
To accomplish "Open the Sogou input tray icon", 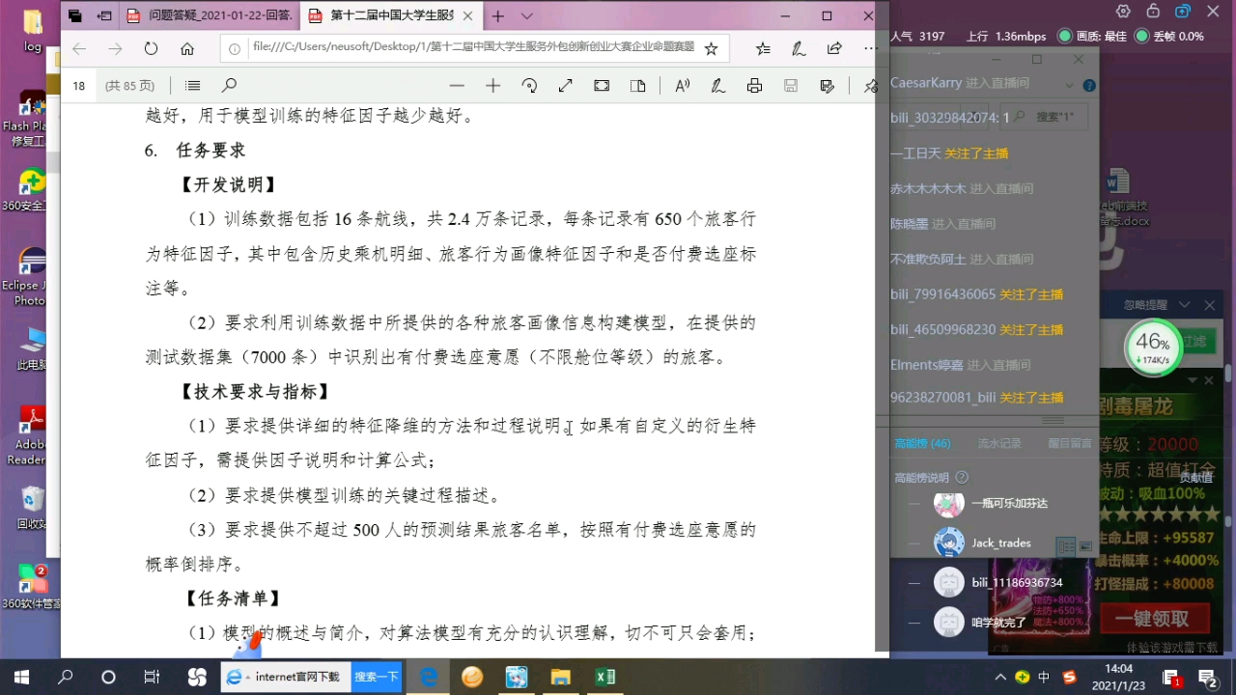I will coord(1069,678).
